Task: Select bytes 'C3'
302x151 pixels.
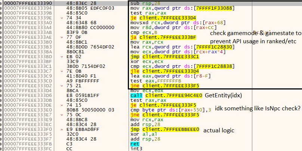Action: pos(70,144)
